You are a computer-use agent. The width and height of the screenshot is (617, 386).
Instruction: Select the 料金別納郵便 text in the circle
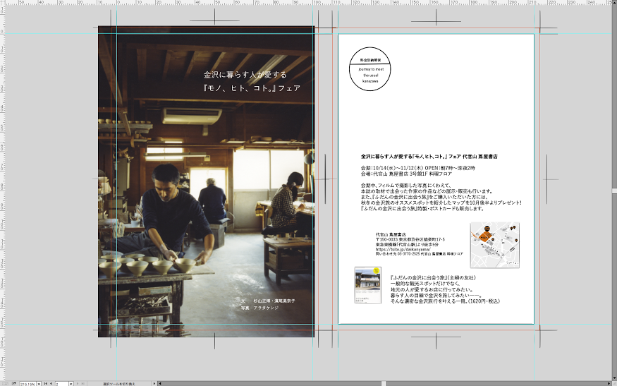pyautogui.click(x=370, y=60)
